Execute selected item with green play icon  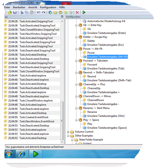[x=84, y=13]
